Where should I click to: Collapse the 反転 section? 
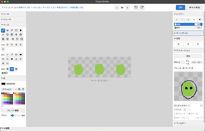pos(188,39)
